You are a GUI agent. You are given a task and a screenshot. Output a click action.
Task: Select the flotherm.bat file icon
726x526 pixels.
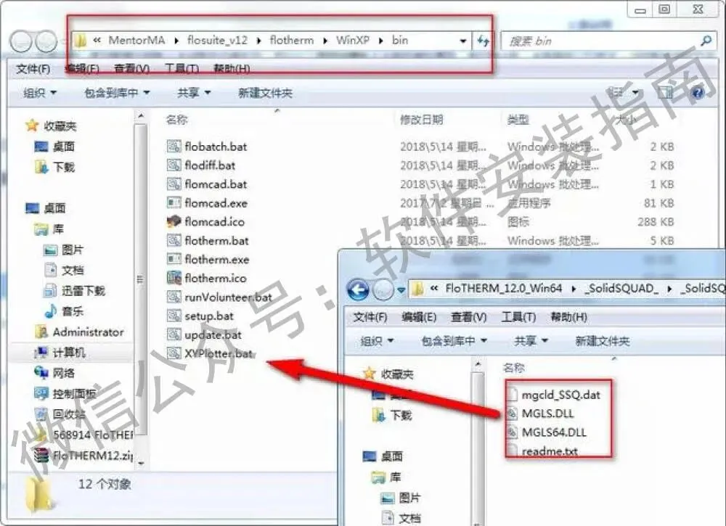click(x=174, y=241)
